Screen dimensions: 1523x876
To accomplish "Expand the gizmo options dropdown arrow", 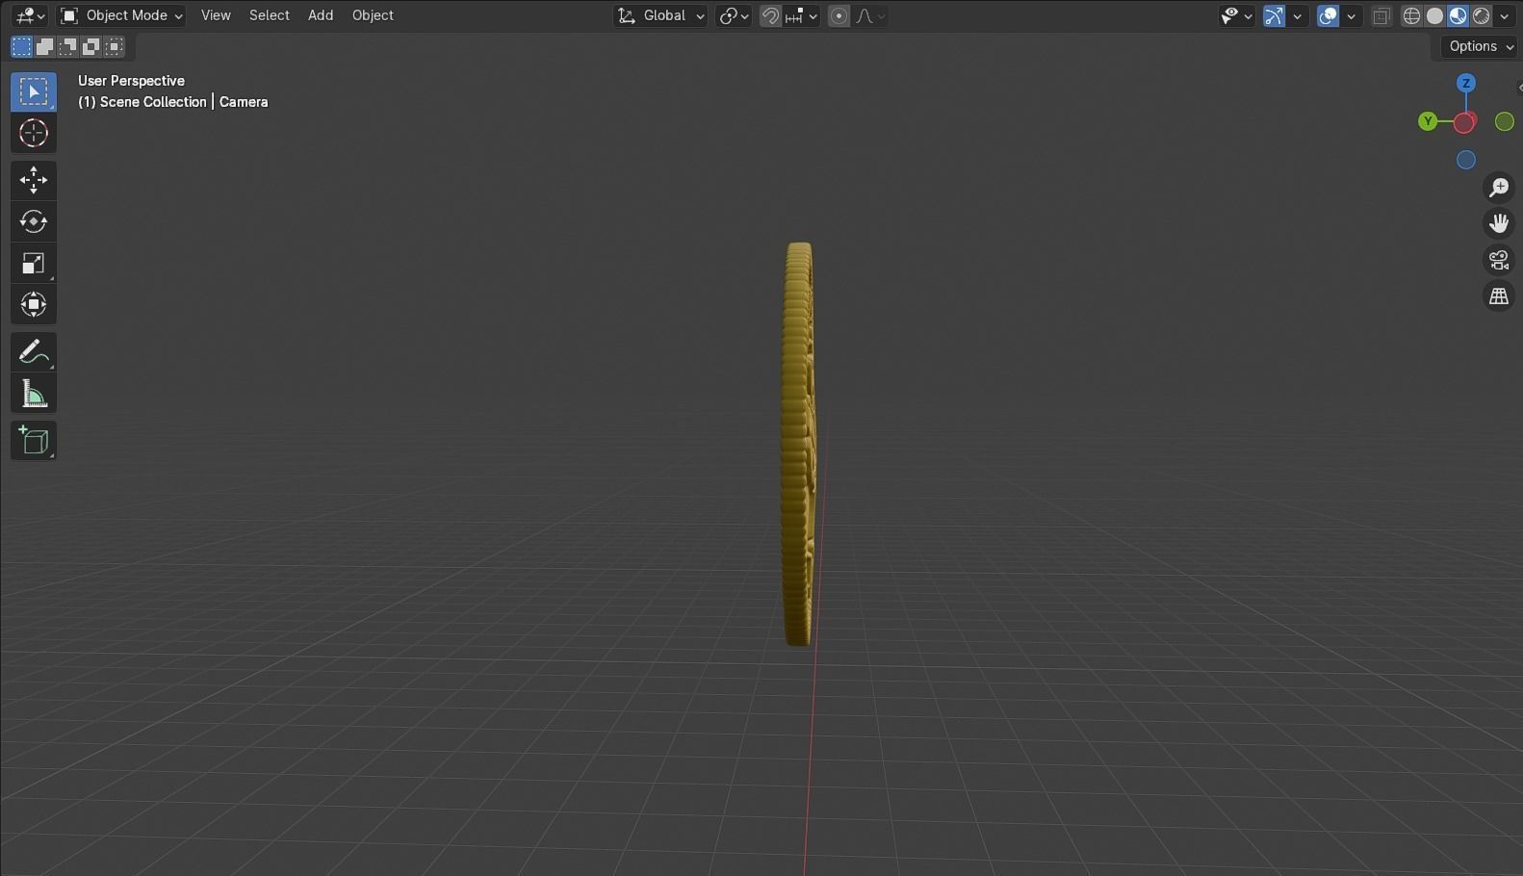I will [1298, 15].
